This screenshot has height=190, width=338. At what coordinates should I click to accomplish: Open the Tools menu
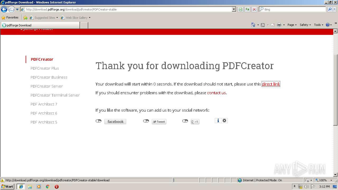pyautogui.click(x=318, y=25)
